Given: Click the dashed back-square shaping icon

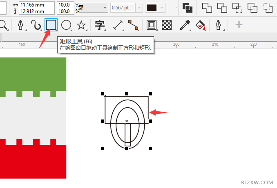Looking at the screenshot, I should (268, 8).
